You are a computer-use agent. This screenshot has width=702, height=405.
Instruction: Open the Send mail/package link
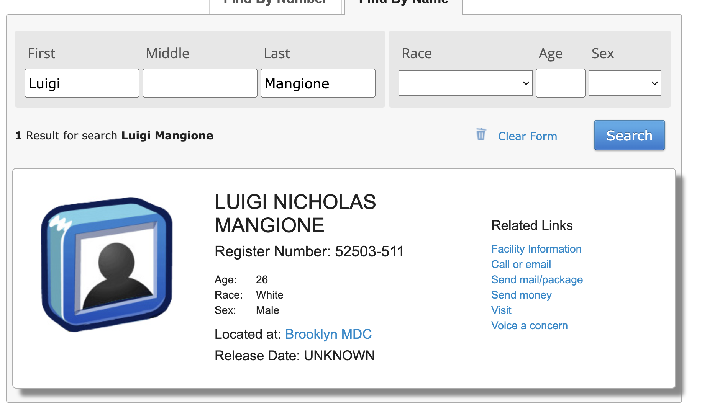536,279
